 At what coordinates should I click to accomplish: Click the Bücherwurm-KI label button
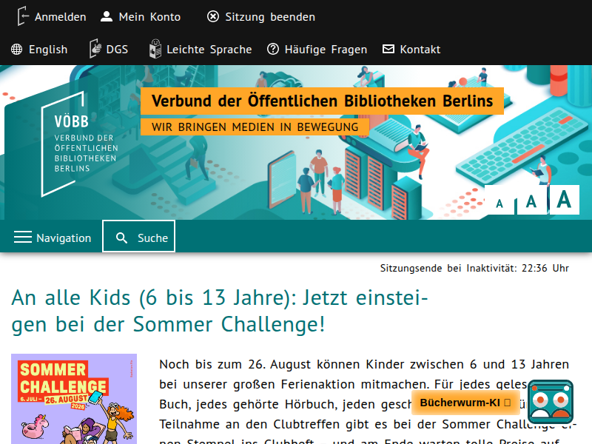pos(465,403)
